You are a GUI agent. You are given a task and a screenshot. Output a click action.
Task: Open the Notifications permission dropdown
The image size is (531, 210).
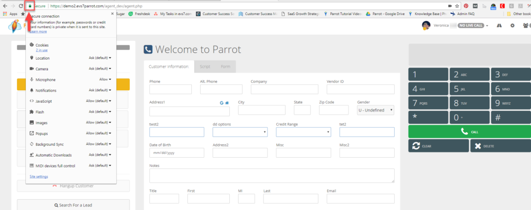(x=100, y=90)
